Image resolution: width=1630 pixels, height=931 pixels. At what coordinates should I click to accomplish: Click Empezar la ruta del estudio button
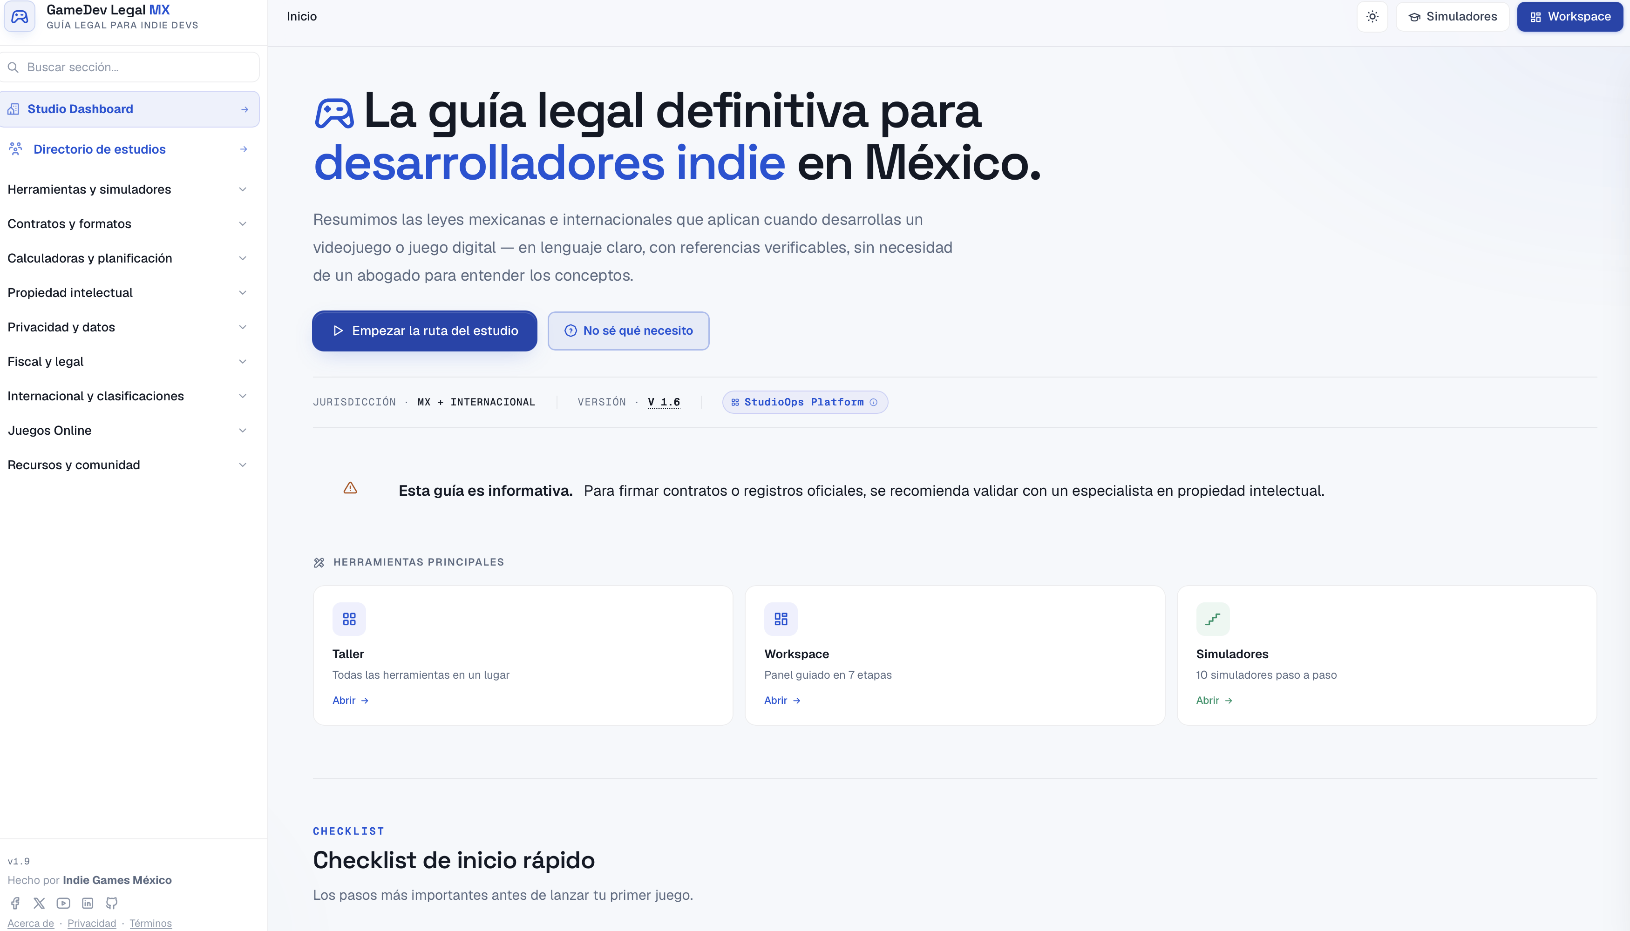point(425,331)
